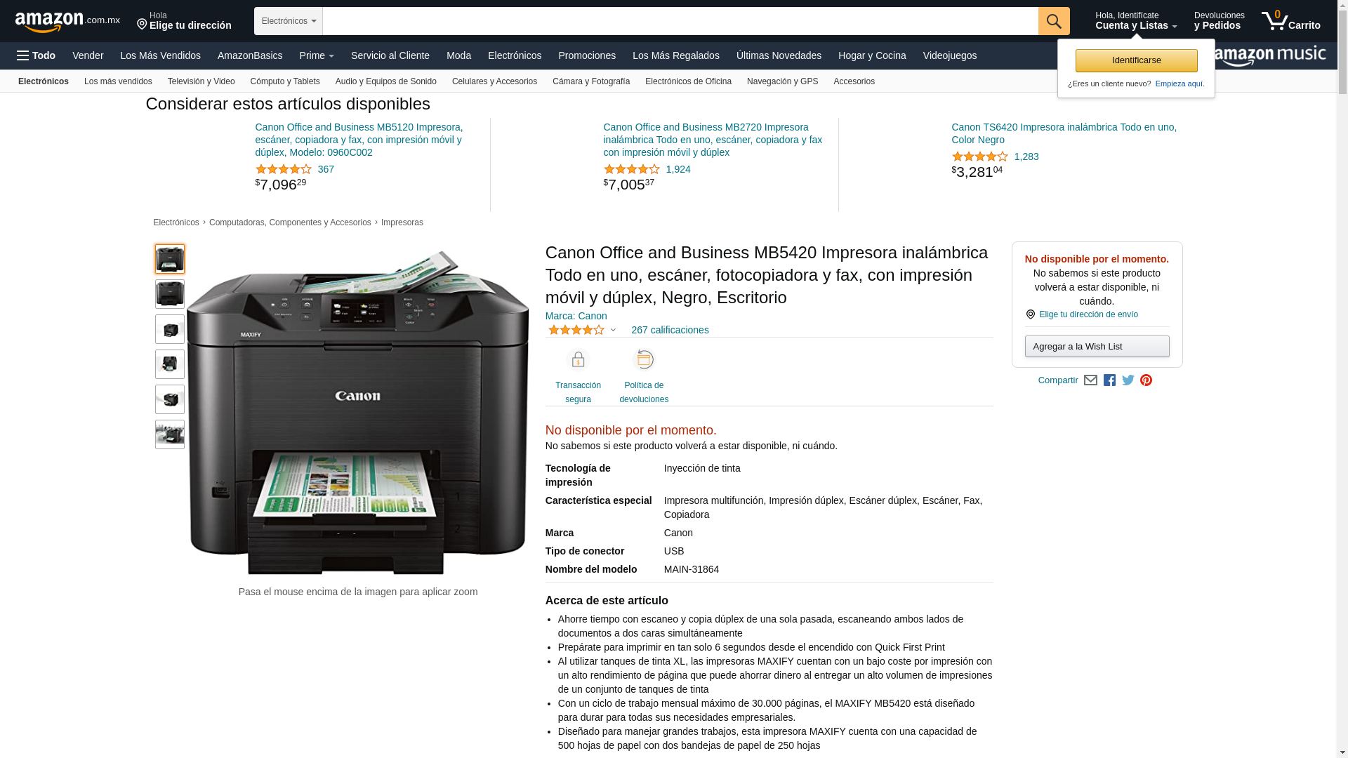Select the last product thumbnail image
This screenshot has width=1348, height=758.
[170, 434]
